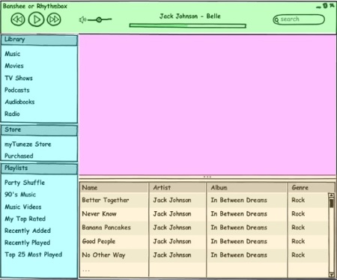337x280 pixels.
Task: Collapse the Playlists section header
Action: coord(39,168)
